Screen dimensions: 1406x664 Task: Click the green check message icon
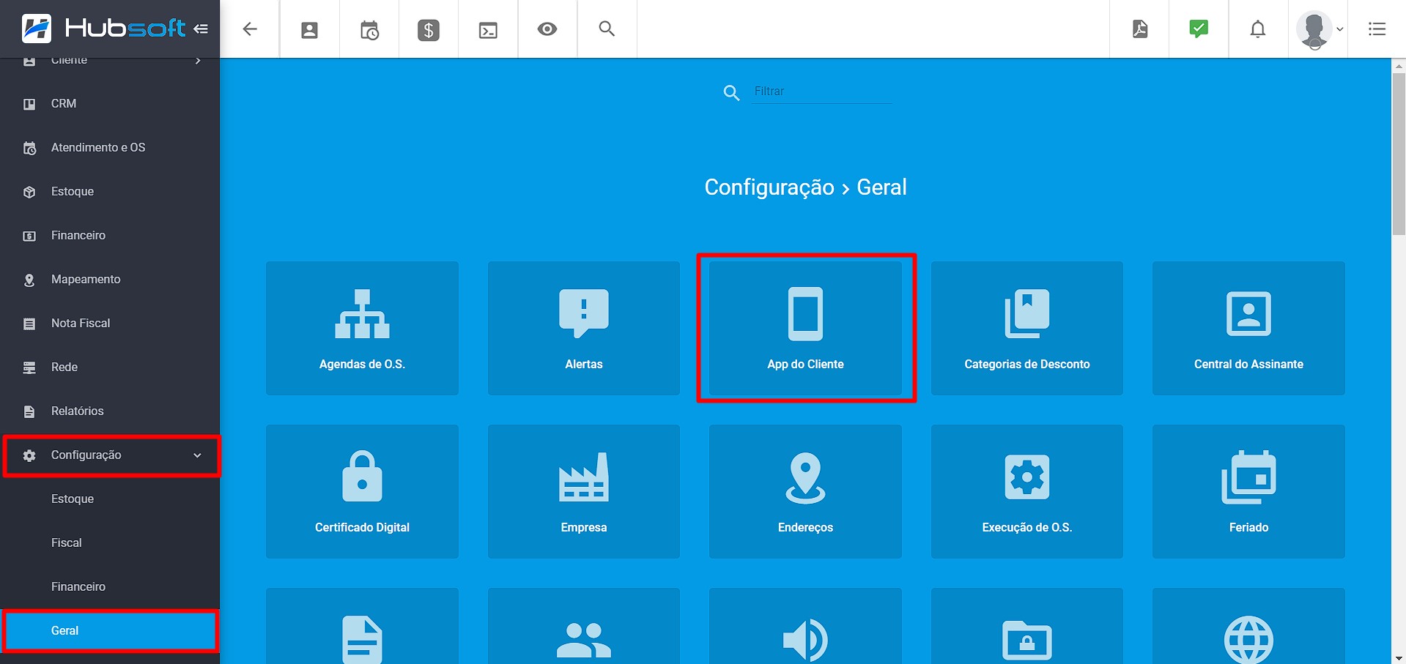coord(1199,29)
